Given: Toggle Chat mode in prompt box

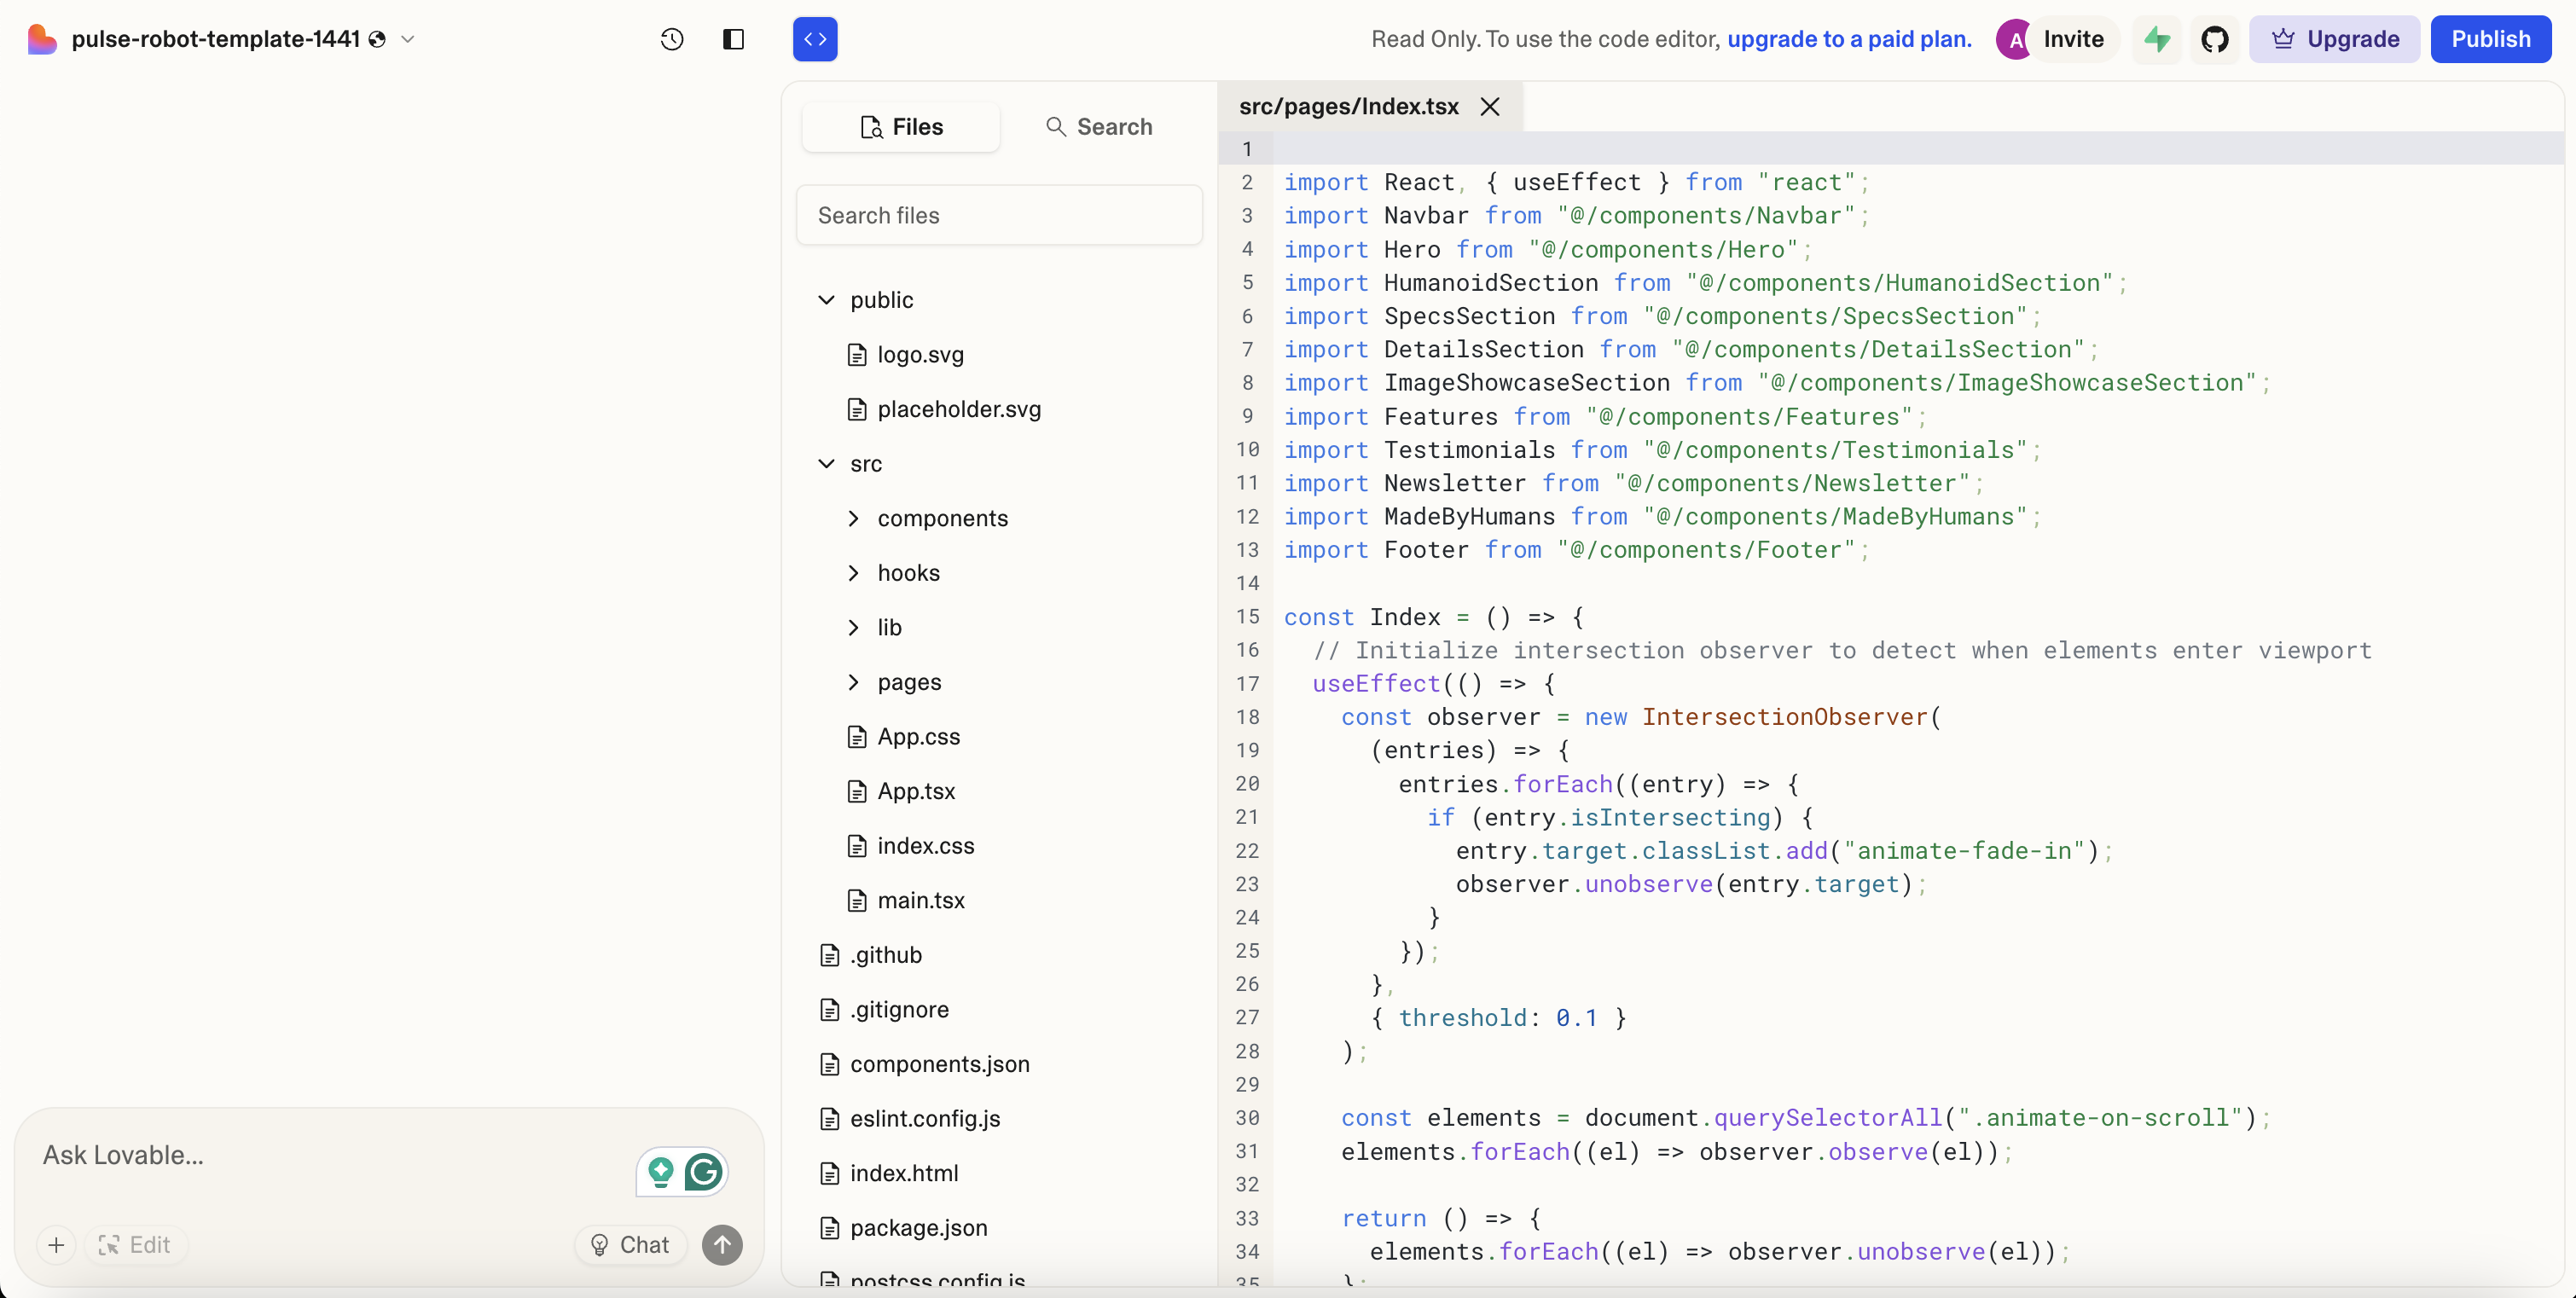Looking at the screenshot, I should [x=630, y=1245].
